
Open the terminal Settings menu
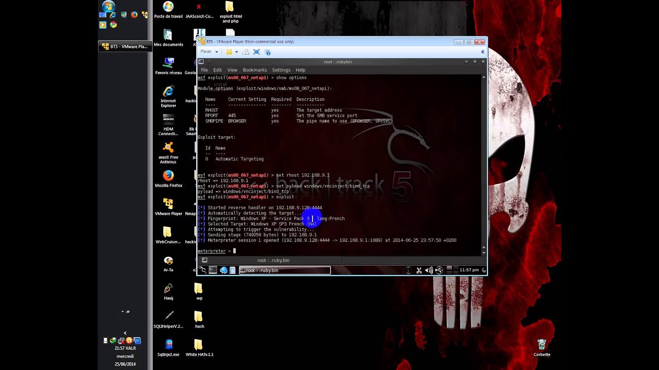tap(281, 70)
